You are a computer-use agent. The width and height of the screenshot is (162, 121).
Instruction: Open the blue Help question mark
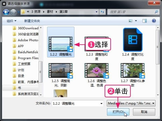(154, 21)
